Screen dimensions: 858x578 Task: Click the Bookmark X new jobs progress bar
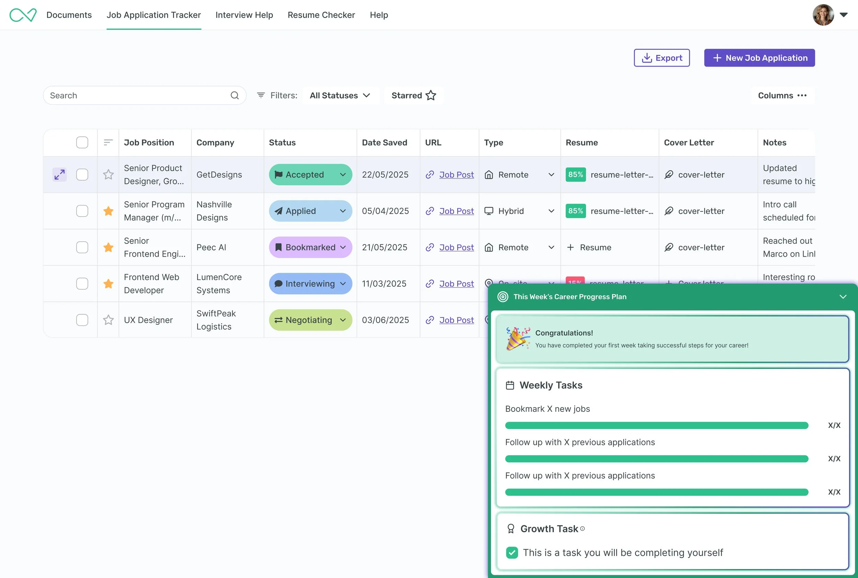[x=657, y=425]
